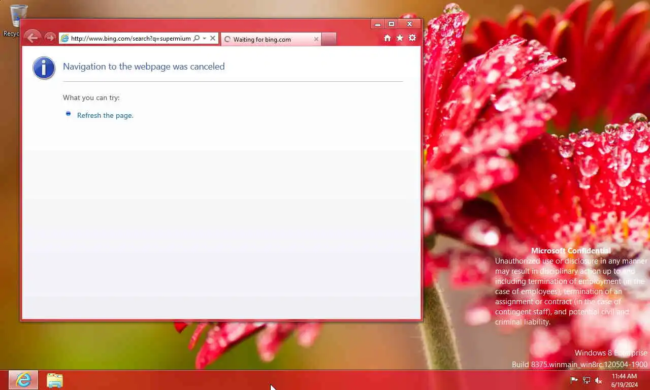Open a new tab with the blank tab button
Image resolution: width=650 pixels, height=390 pixels.
point(329,39)
